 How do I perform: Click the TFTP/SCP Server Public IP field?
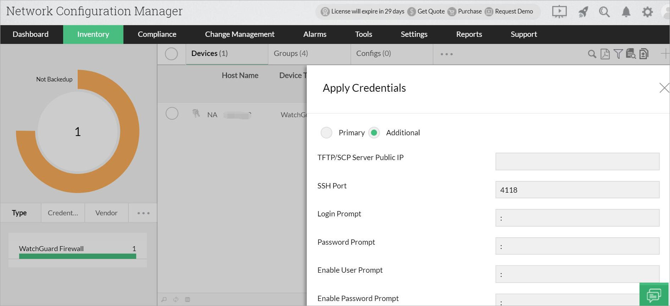(x=577, y=161)
